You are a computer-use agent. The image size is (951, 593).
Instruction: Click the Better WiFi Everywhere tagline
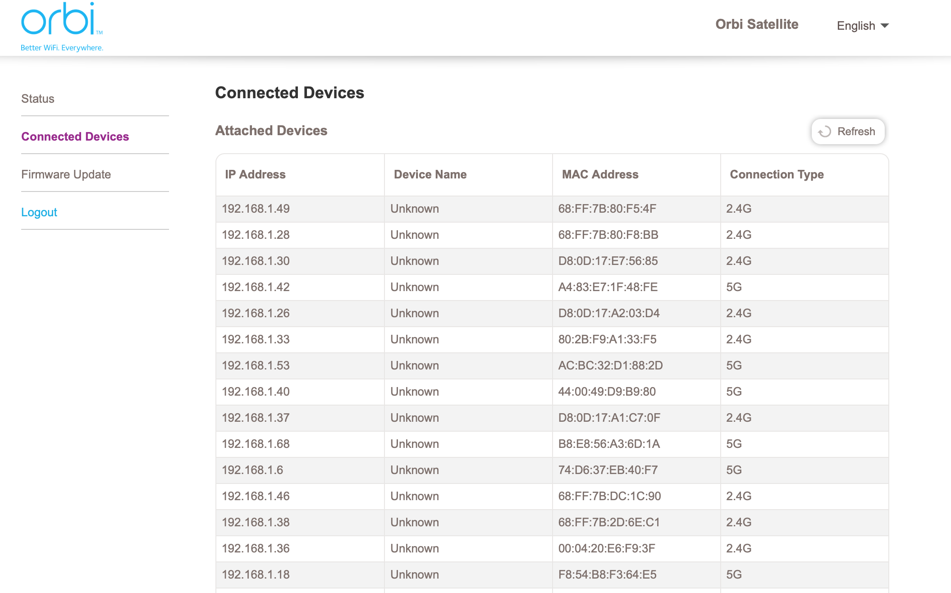click(62, 48)
